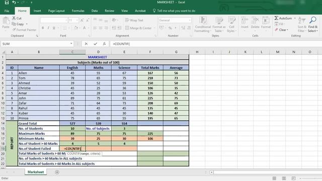Switch to the Data tab
This screenshot has height=181, width=322.
[x=95, y=11]
